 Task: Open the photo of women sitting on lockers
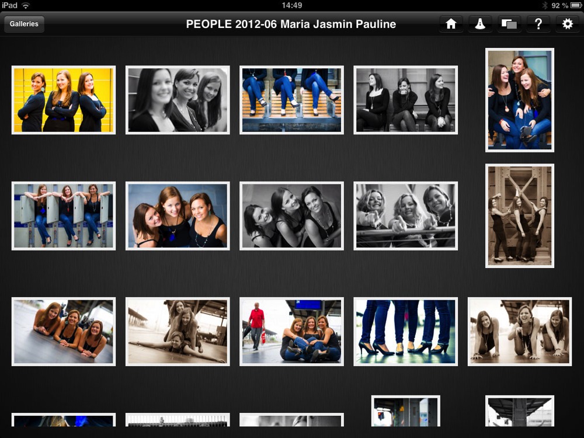click(x=64, y=215)
